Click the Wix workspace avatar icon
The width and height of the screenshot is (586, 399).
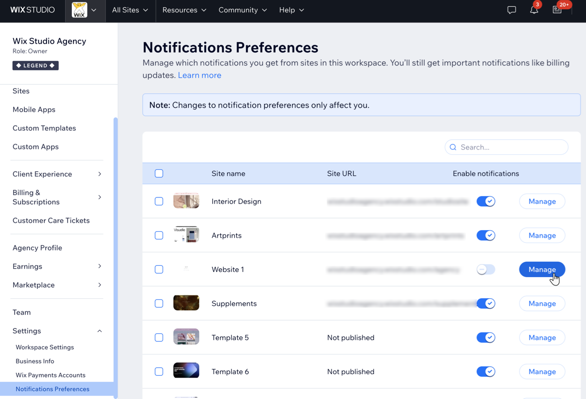coord(79,10)
